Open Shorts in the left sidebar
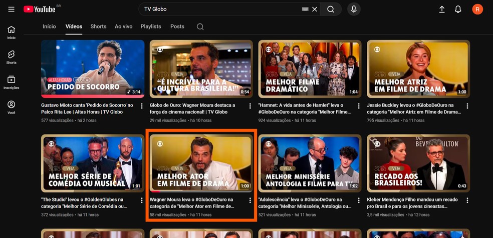493x238 pixels. point(12,57)
